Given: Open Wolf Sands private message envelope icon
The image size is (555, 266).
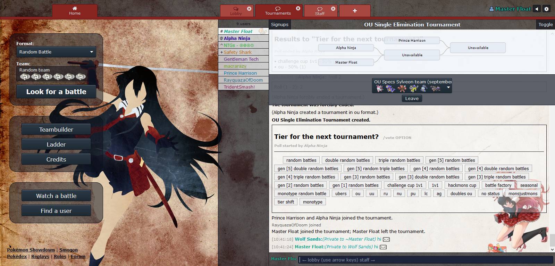Looking at the screenshot, I should pyautogui.click(x=386, y=239).
